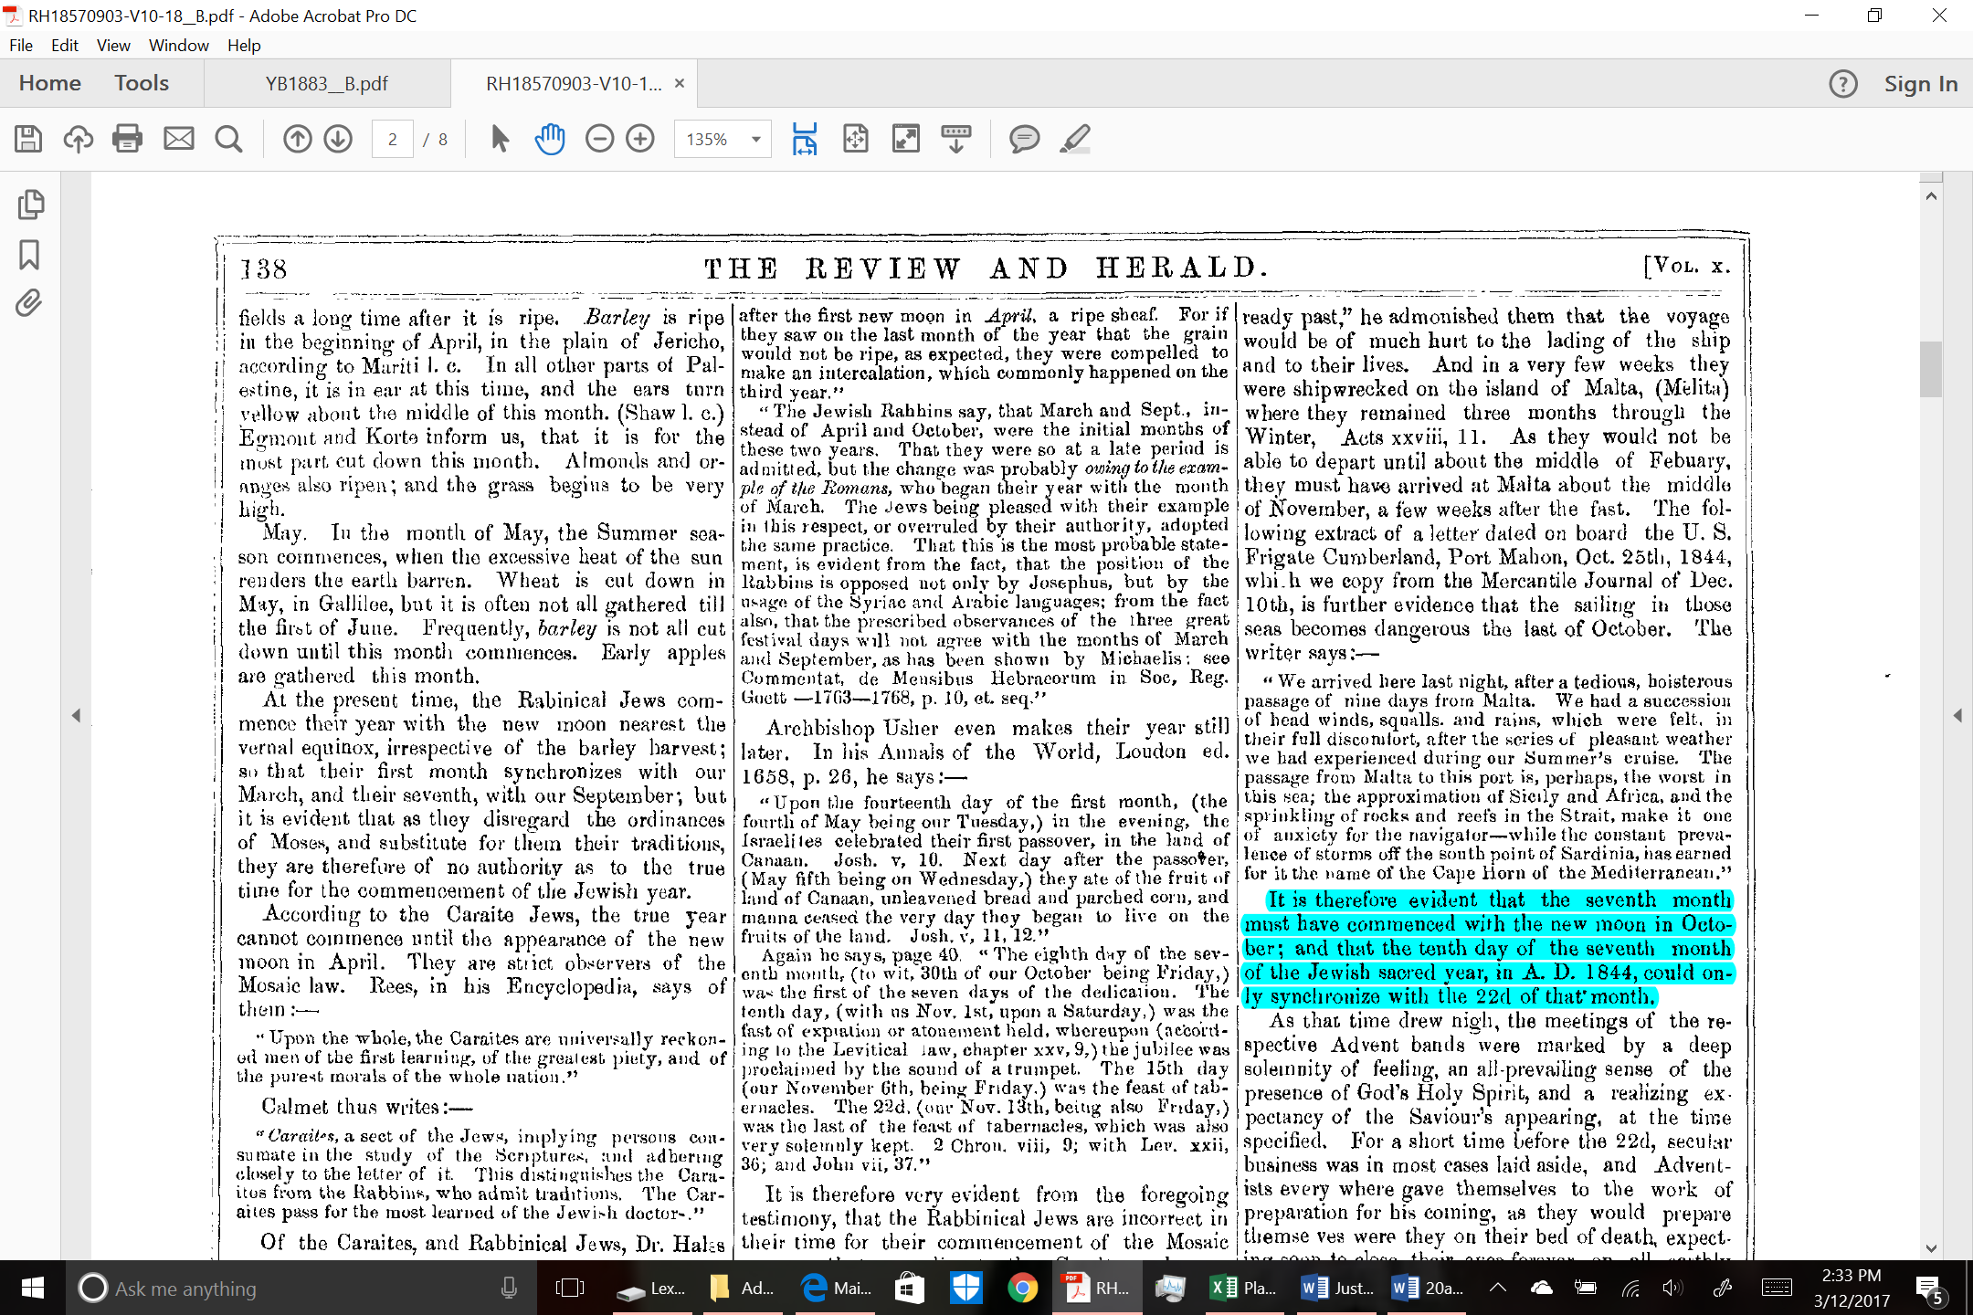Screen dimensions: 1973x1315
Task: Enter full screen mode icon
Action: (x=906, y=139)
